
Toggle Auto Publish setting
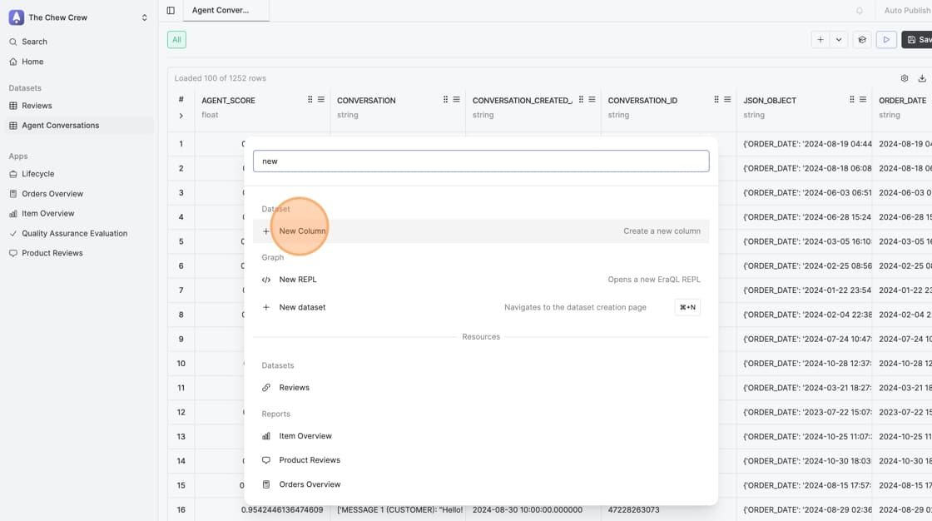(907, 11)
